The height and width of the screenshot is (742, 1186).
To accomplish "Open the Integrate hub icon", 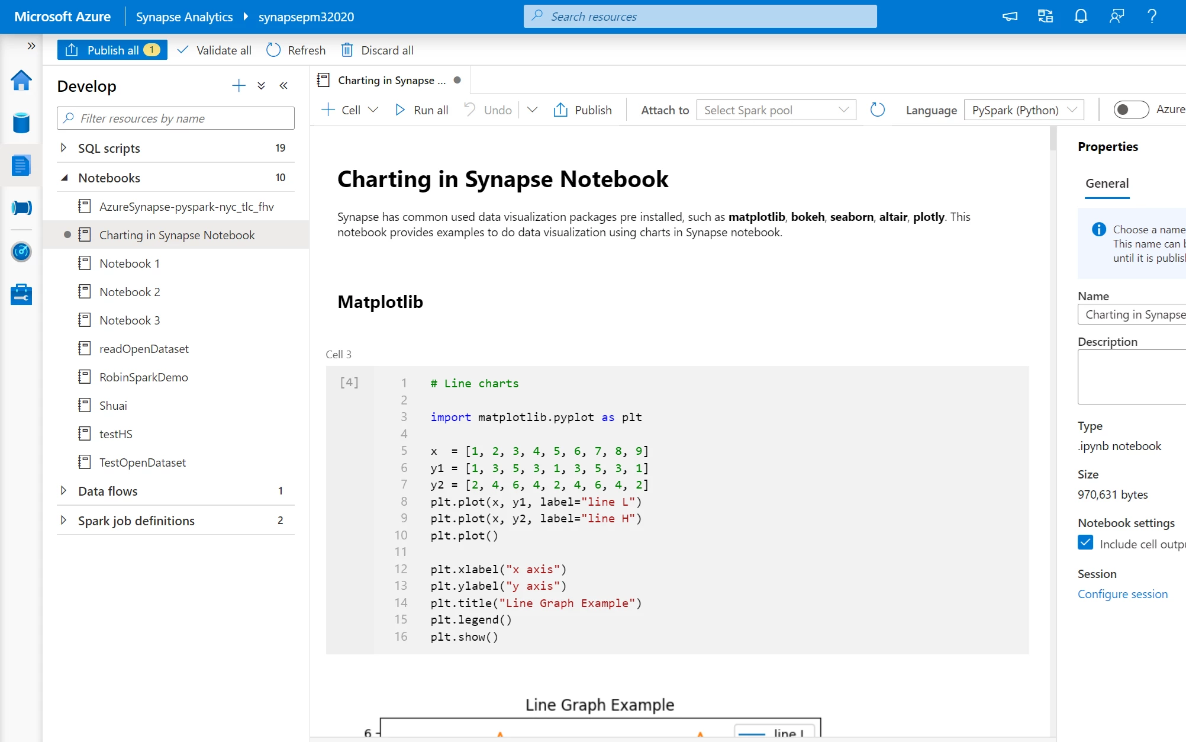I will 21,207.
